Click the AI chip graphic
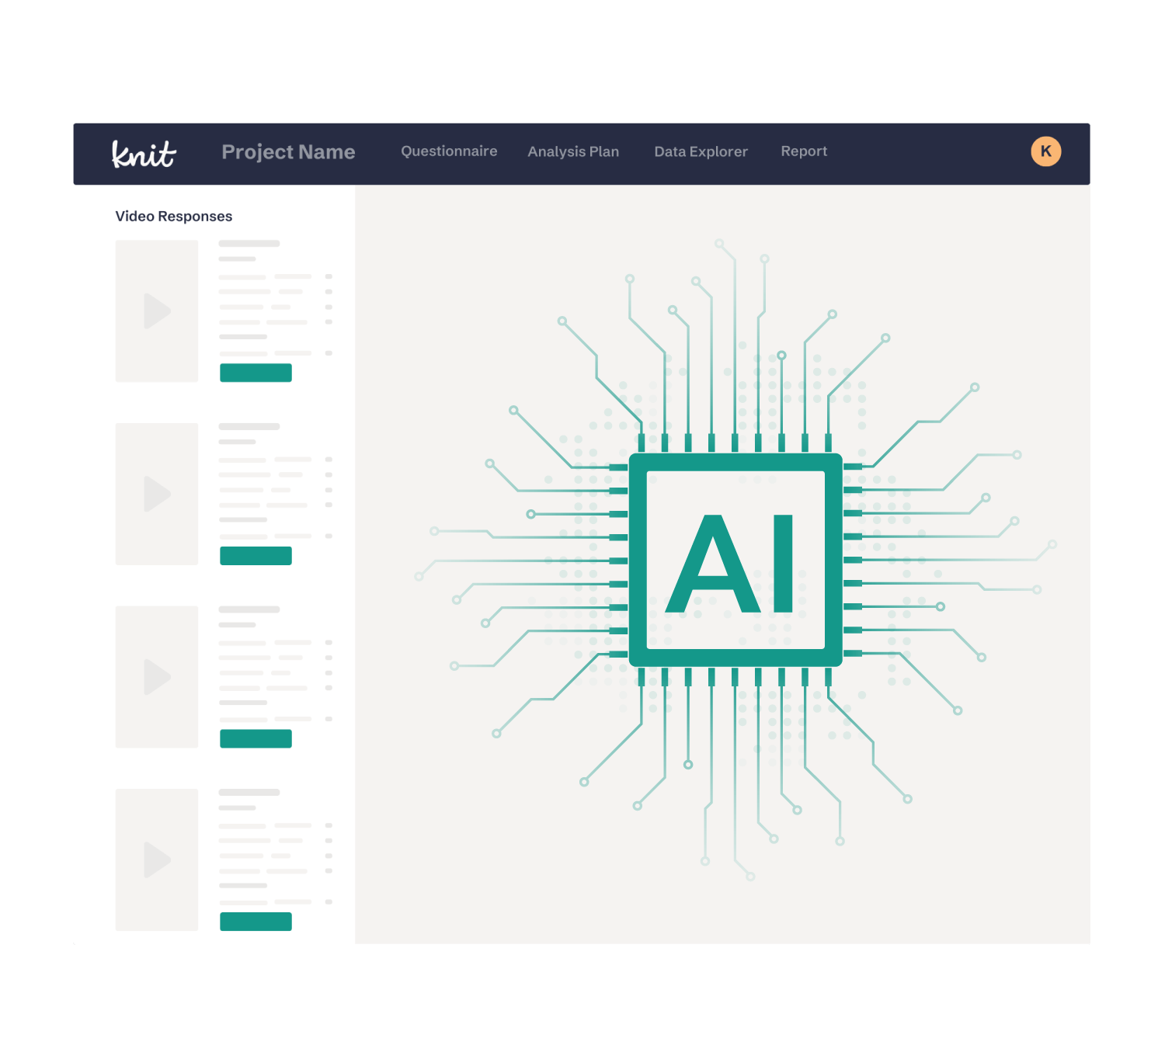 click(735, 561)
